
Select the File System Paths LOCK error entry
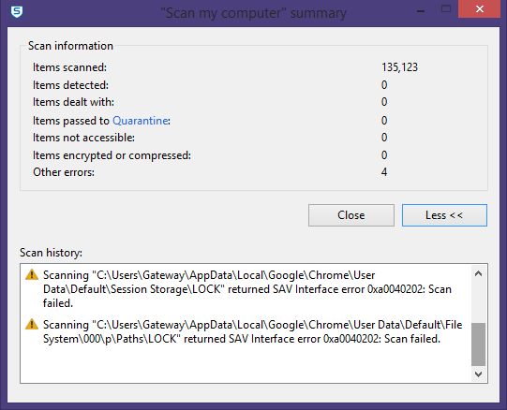[x=252, y=331]
